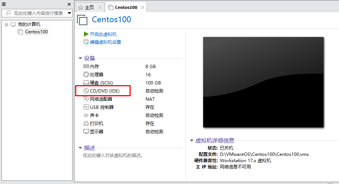Click the printer icon
The width and height of the screenshot is (339, 184).
click(x=86, y=123)
